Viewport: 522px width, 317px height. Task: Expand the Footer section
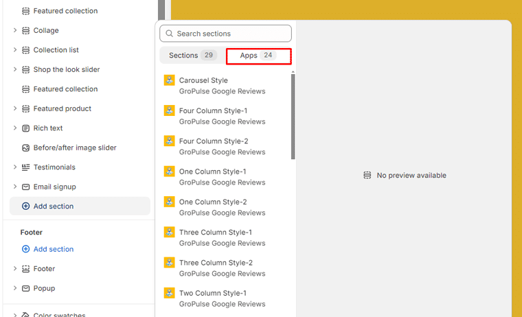tap(15, 268)
